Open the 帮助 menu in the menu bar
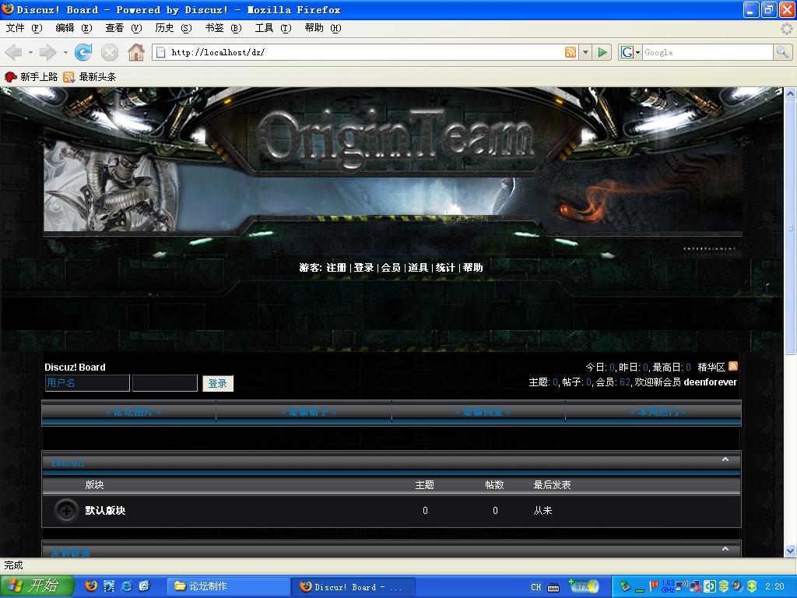Viewport: 797px width, 598px height. 323,28
